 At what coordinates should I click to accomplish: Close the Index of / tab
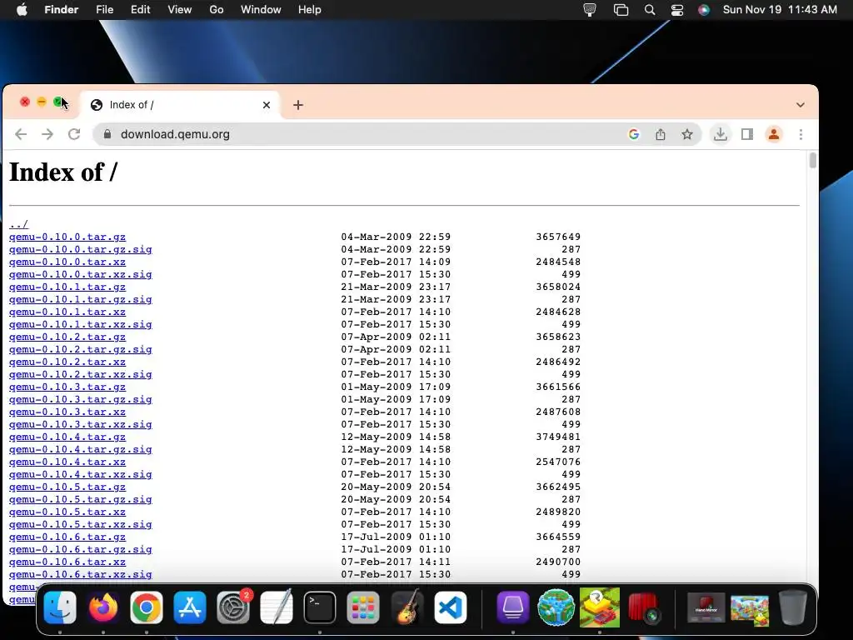point(267,105)
